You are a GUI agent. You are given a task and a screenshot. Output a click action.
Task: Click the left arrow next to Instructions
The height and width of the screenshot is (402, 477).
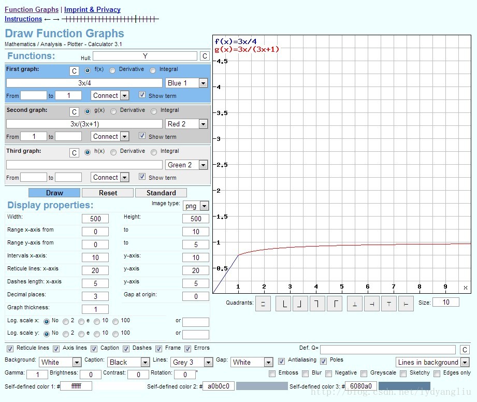point(47,19)
